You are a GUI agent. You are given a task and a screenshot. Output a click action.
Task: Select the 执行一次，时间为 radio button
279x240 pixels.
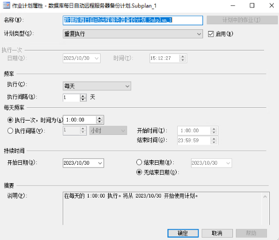click(10, 120)
